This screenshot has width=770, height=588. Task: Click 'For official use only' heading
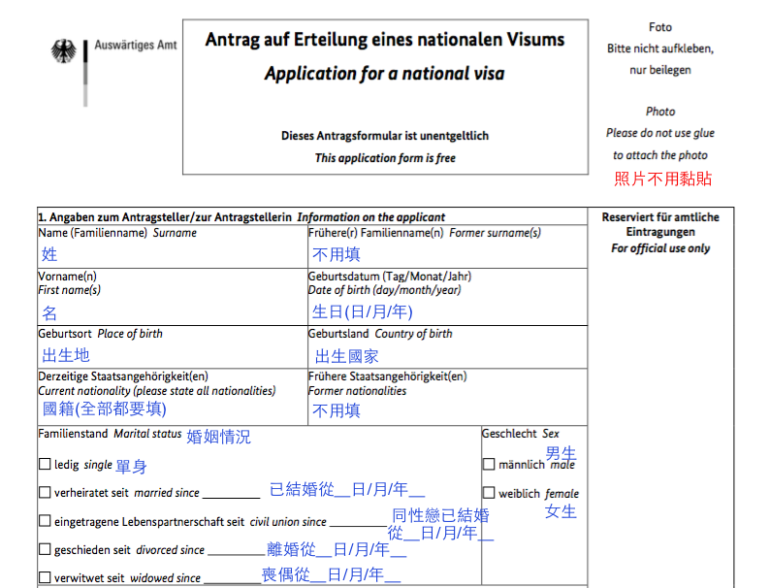660,248
